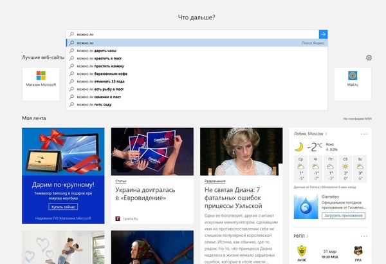The height and width of the screenshot is (264, 386).
Task: Click the 'На платформе MSN' text
Action: tap(358, 118)
